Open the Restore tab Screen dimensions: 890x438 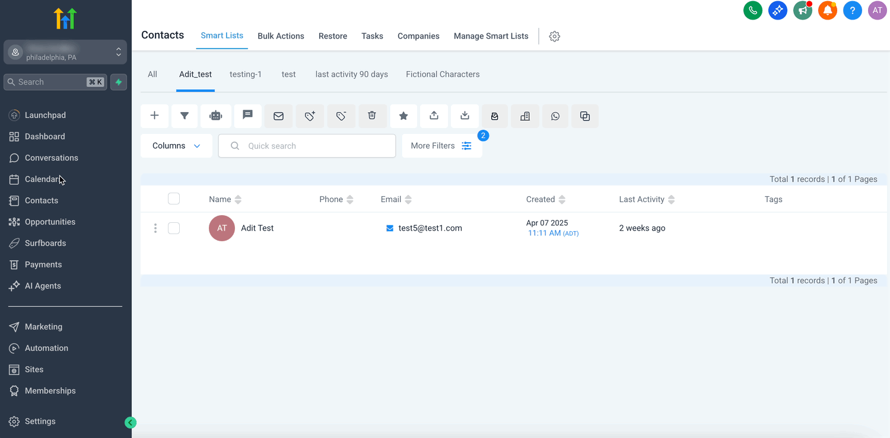333,36
